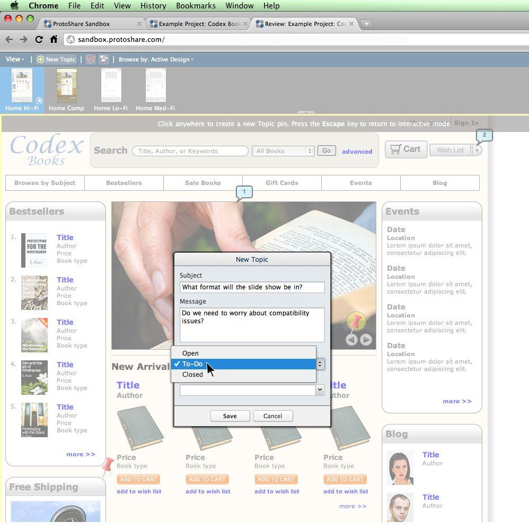Expand the Browse by Active Design dropdown
Image resolution: width=529 pixels, height=531 pixels.
[156, 59]
